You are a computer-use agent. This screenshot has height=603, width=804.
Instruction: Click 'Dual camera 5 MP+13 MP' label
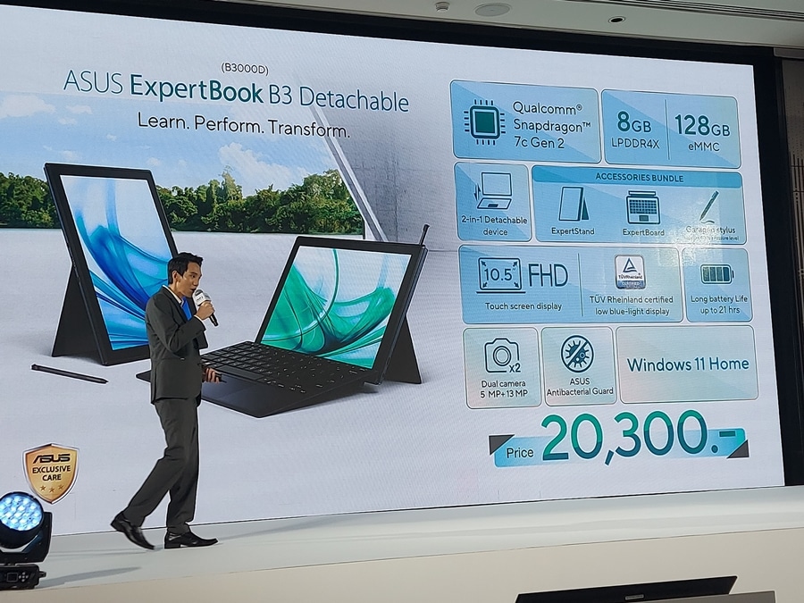pyautogui.click(x=503, y=389)
